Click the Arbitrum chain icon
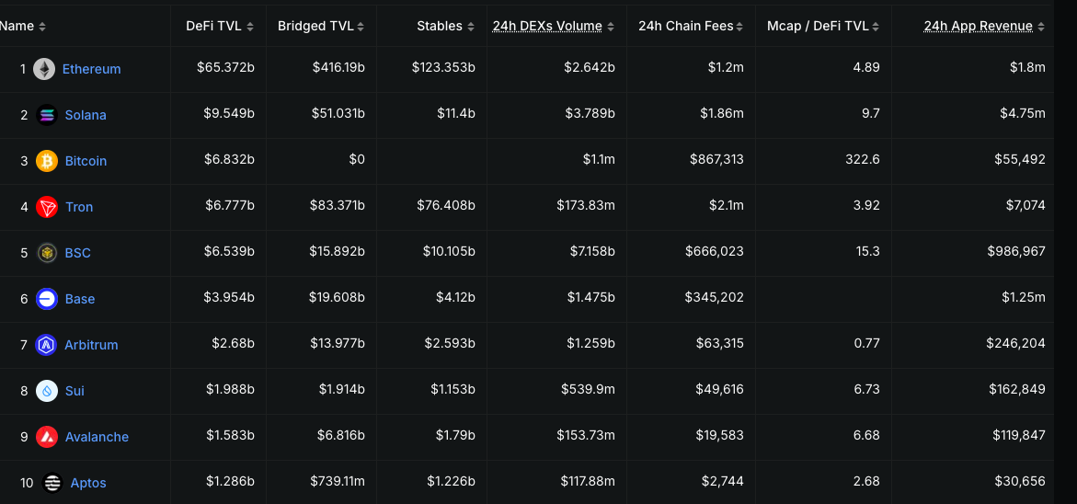The image size is (1077, 504). pyautogui.click(x=47, y=345)
